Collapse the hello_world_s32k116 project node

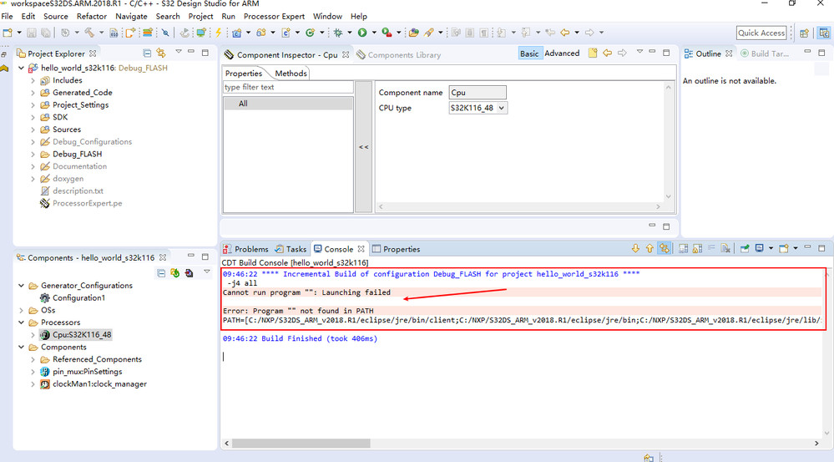click(x=21, y=69)
